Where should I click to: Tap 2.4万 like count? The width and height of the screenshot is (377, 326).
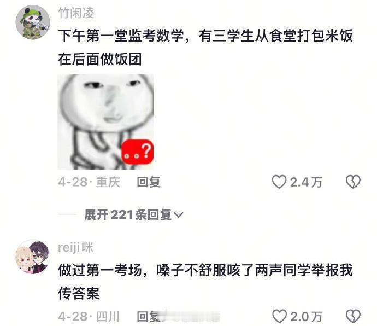click(306, 182)
